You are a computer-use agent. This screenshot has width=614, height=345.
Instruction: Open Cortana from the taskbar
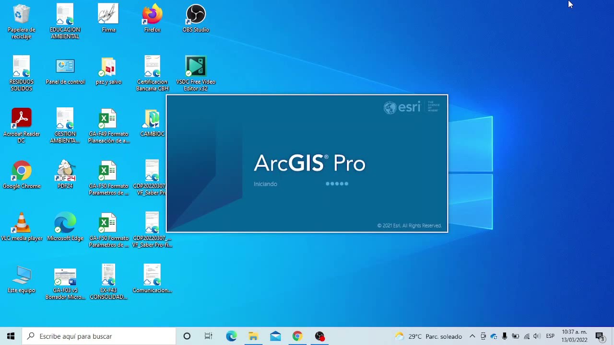click(187, 336)
